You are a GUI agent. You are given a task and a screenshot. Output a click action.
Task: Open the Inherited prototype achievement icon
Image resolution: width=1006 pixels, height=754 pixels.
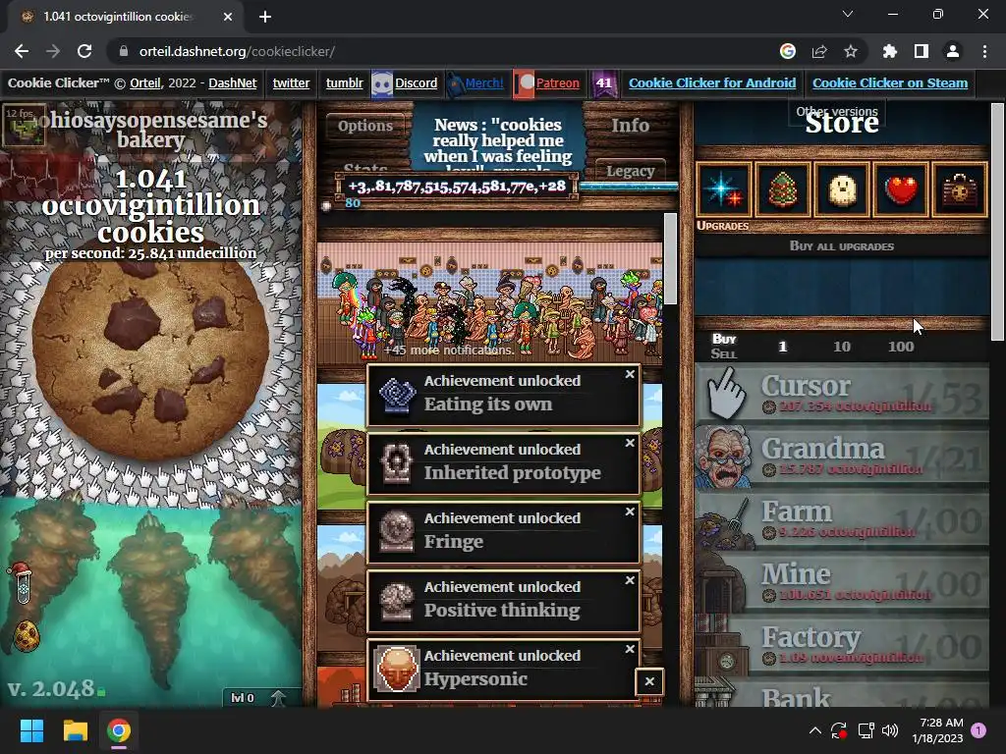(x=397, y=462)
